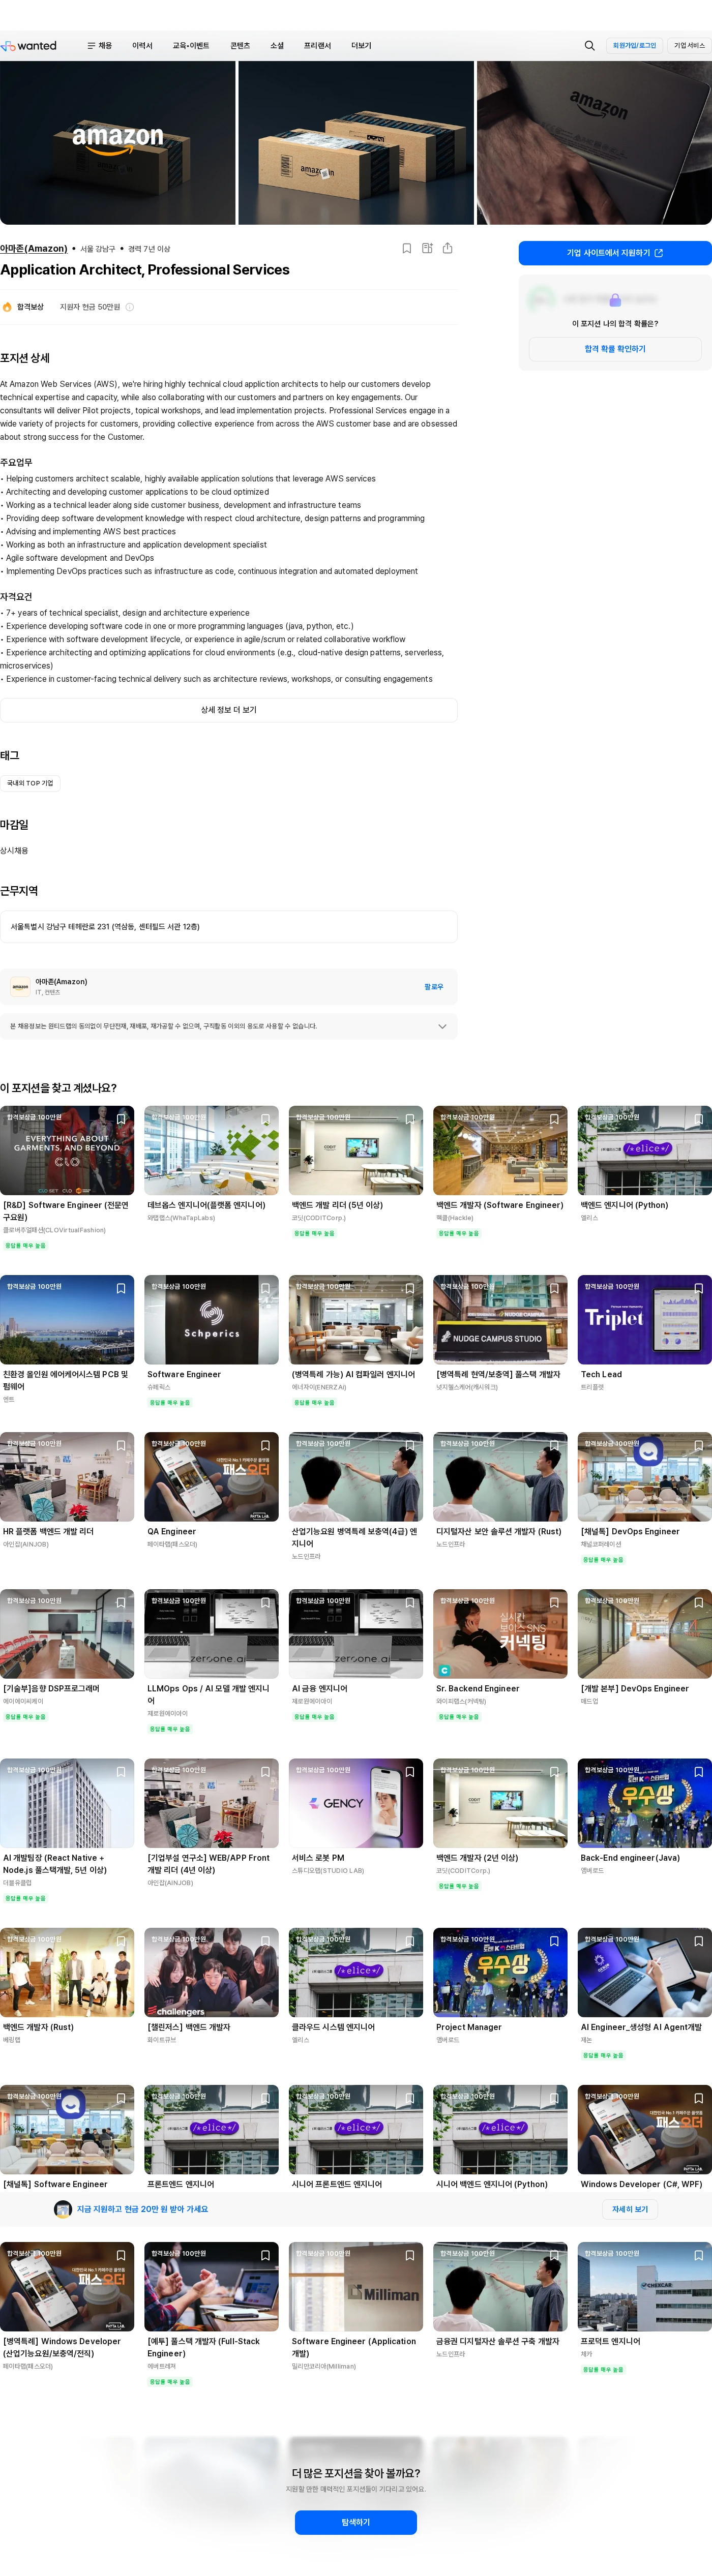The width and height of the screenshot is (712, 2576).
Task: Open the first Amazon box logo photo
Action: (x=118, y=143)
